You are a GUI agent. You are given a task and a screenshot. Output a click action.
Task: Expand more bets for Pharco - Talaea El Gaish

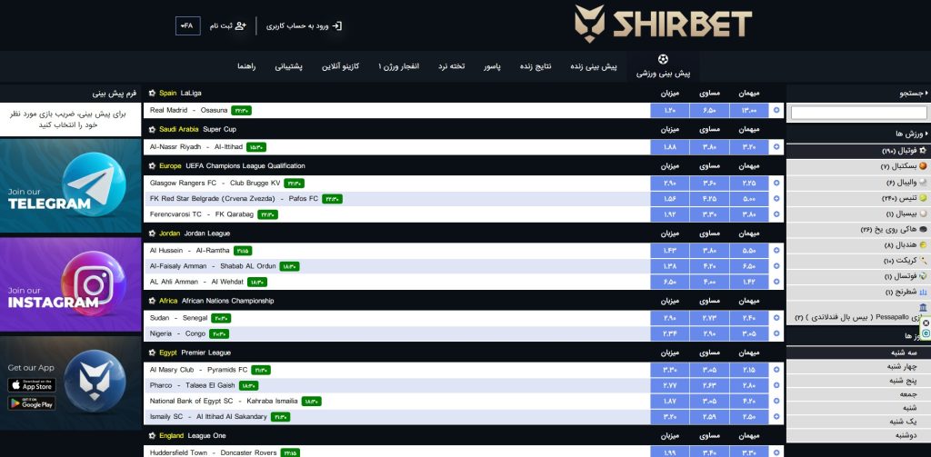(776, 386)
